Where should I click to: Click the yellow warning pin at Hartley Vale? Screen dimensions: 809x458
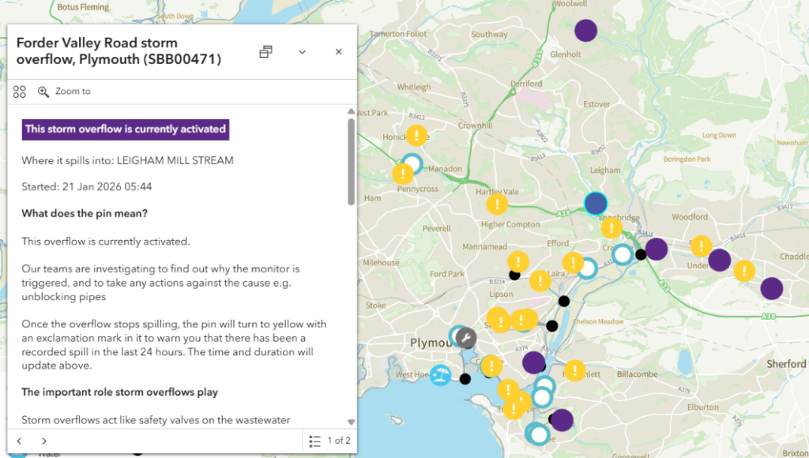pos(497,205)
